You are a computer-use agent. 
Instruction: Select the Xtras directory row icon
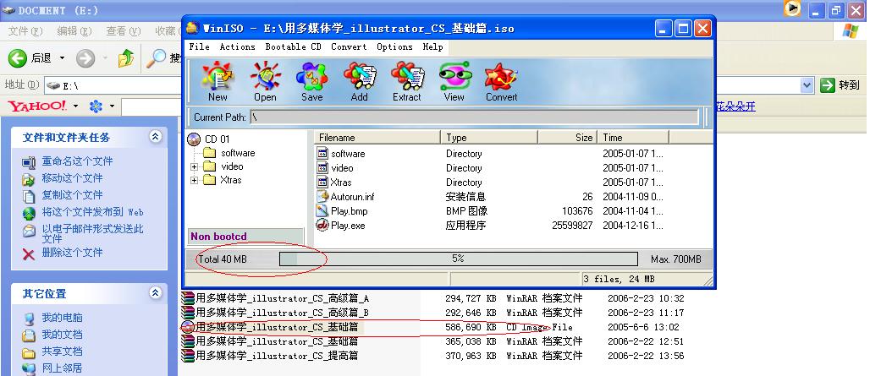click(322, 183)
